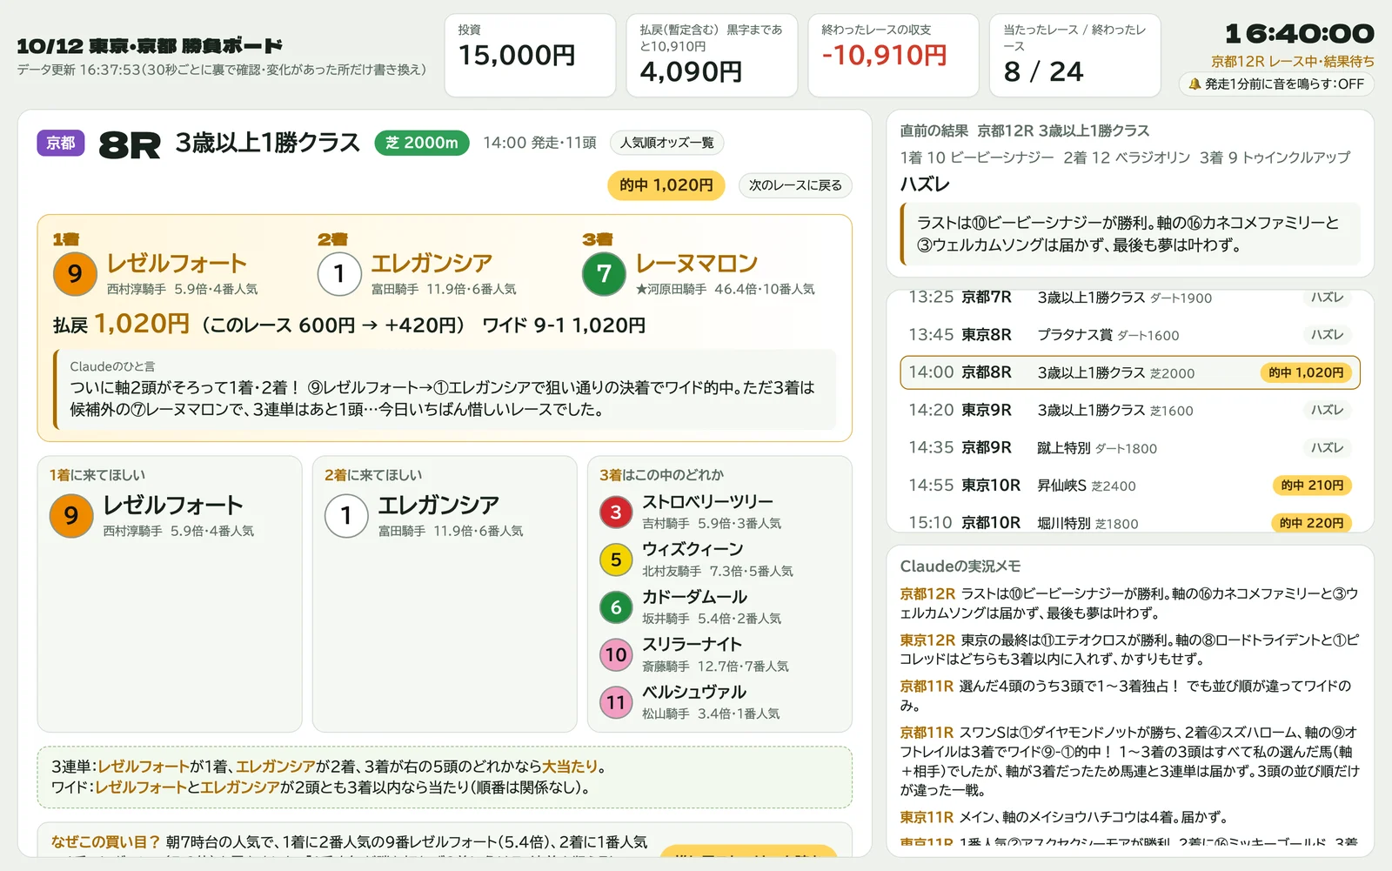Select the 14:55 東京10R 昇仙峡S row
This screenshot has width=1392, height=871.
point(1129,486)
